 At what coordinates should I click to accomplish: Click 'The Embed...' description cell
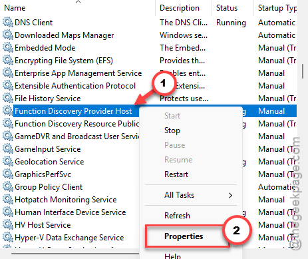pos(182,48)
